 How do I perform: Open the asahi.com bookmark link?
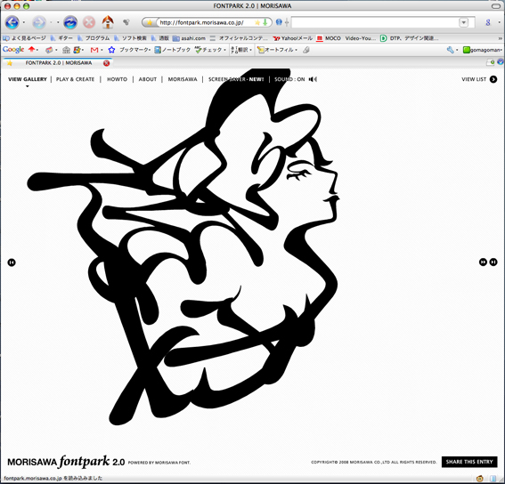[189, 38]
